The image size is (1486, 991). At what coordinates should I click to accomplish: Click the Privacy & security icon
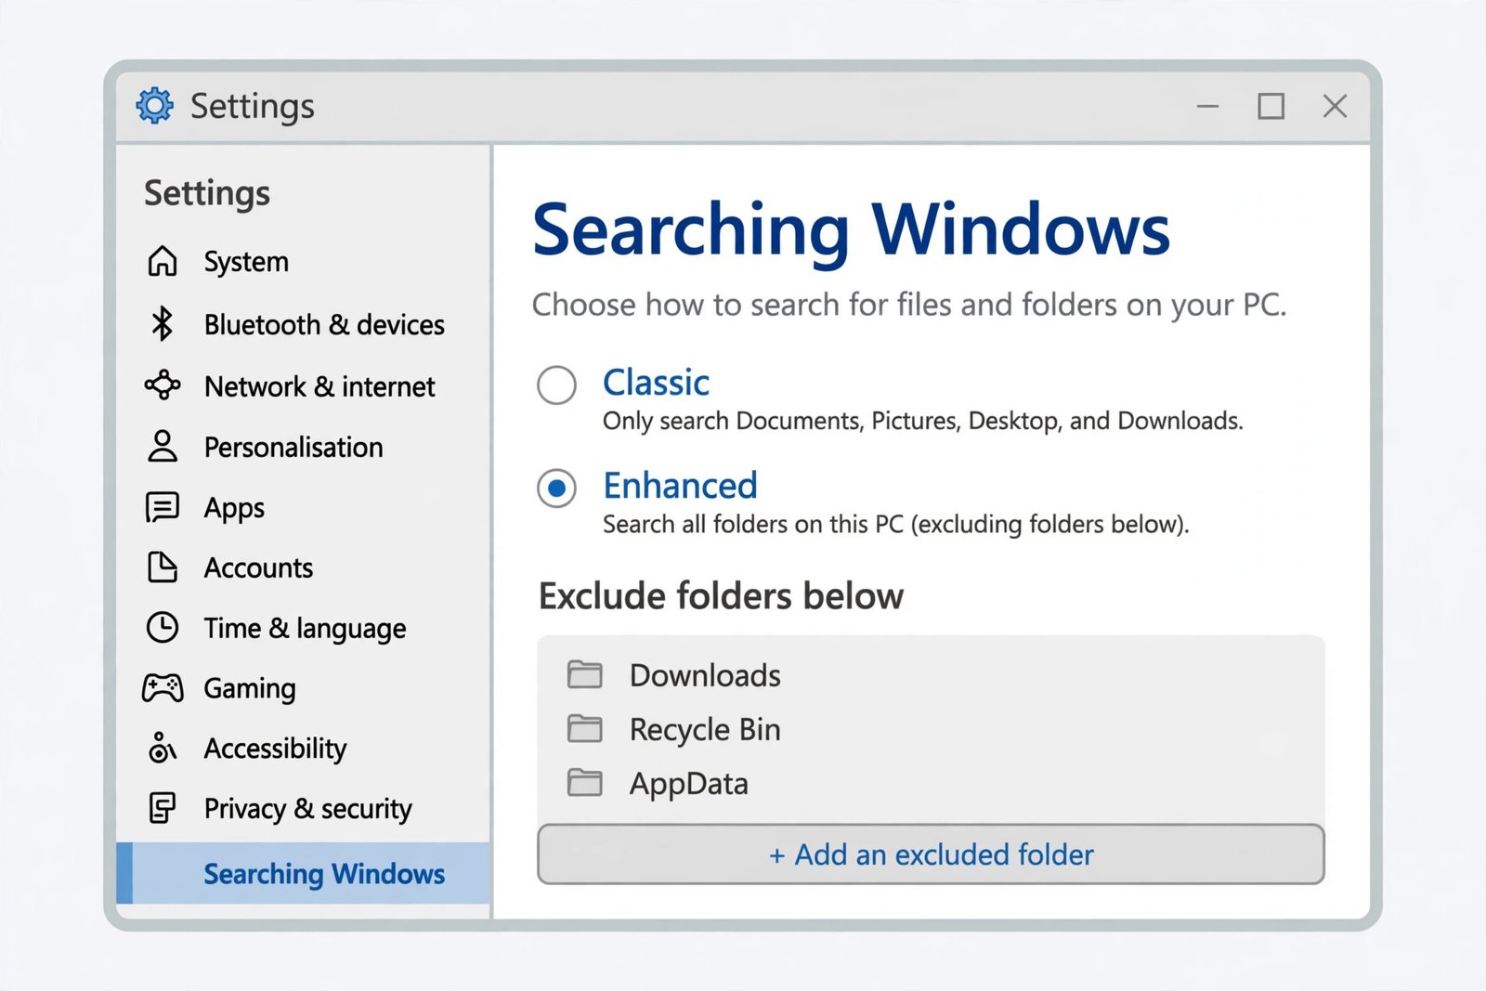pos(163,808)
